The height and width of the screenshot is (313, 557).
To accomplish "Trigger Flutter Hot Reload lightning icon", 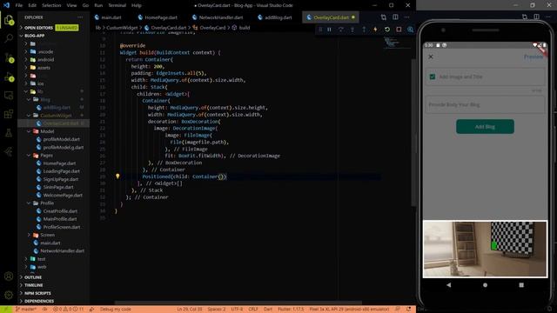I will [375, 30].
